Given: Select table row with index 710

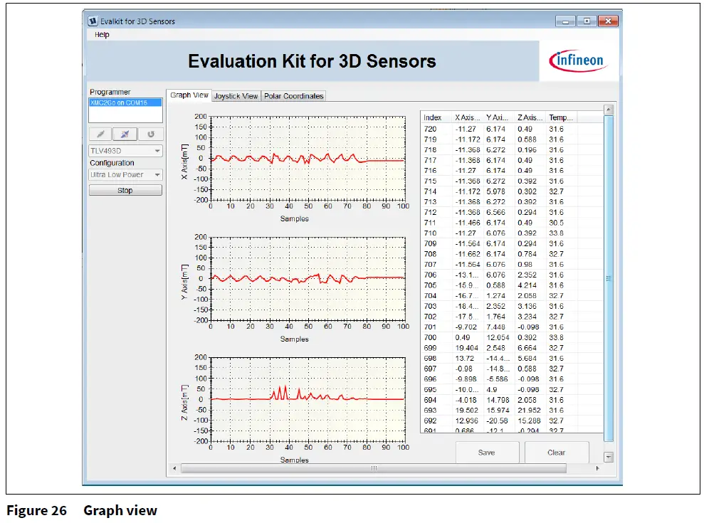Looking at the screenshot, I should click(512, 233).
